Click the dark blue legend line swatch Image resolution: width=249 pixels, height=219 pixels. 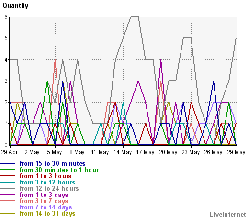click(8, 163)
